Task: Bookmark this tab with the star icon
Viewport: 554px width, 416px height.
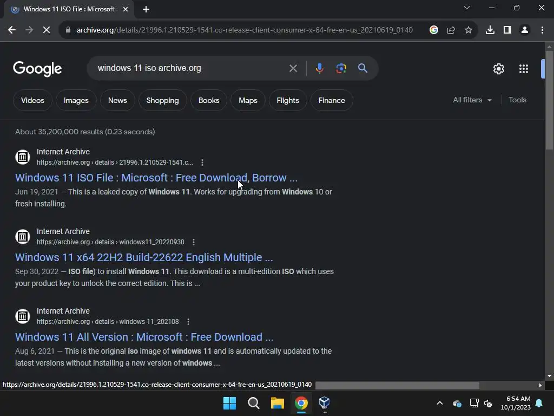Action: [469, 30]
